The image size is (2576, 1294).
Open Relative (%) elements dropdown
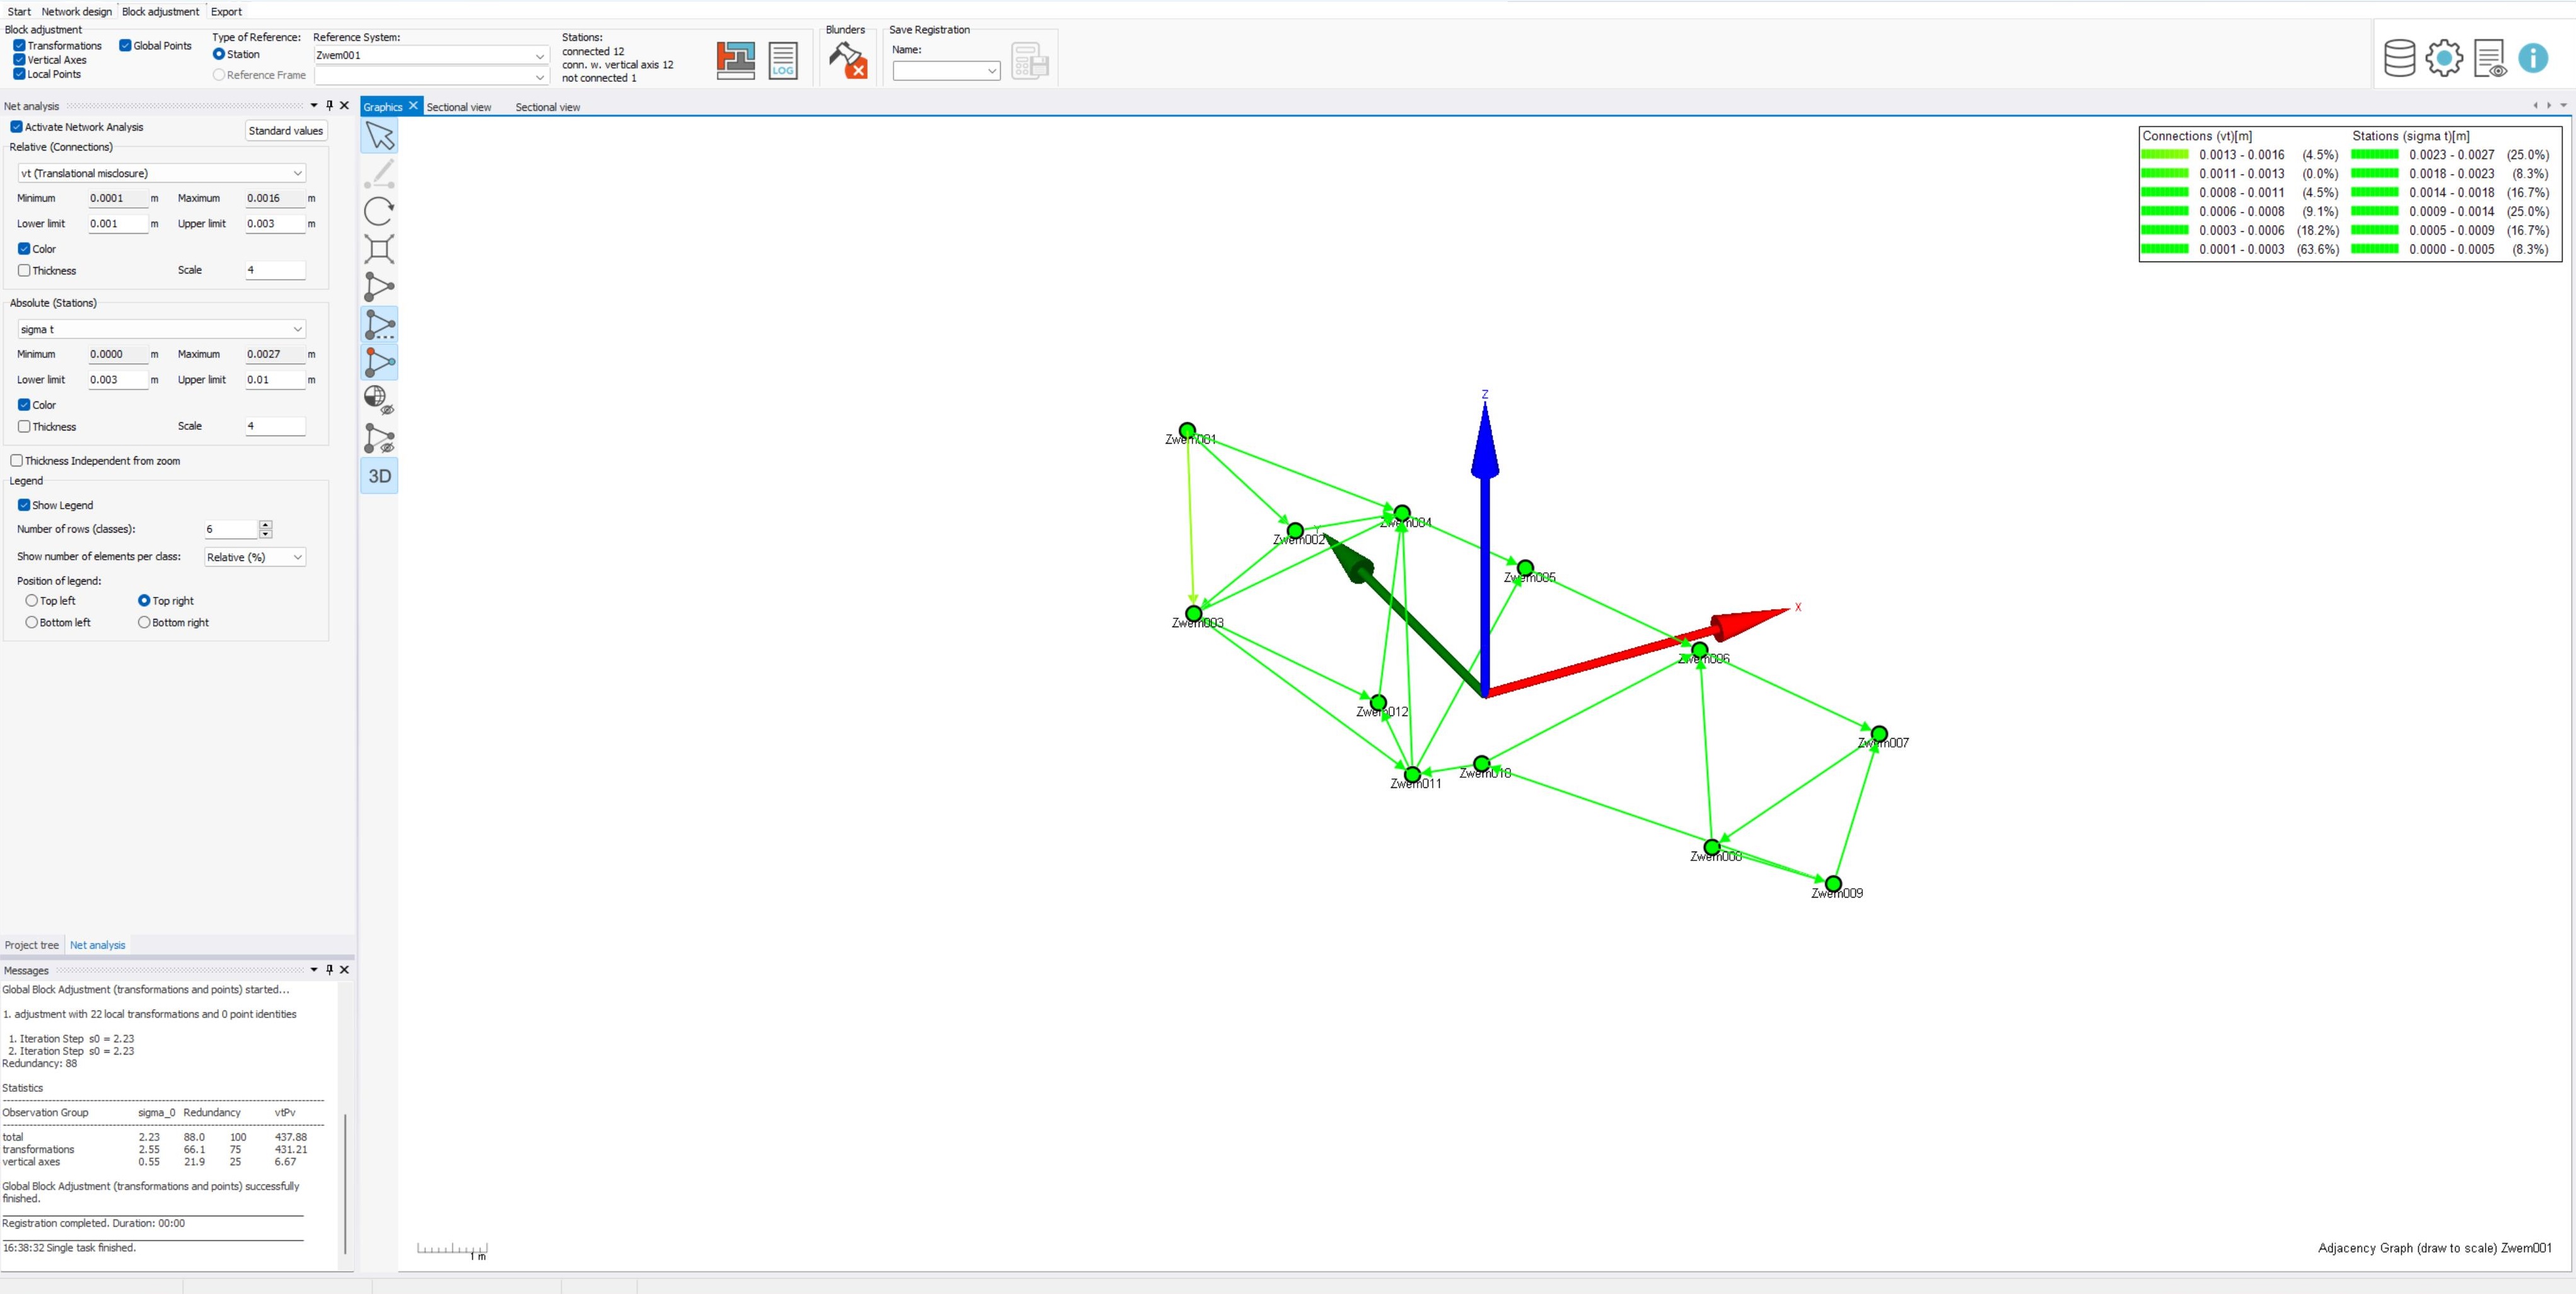[254, 558]
